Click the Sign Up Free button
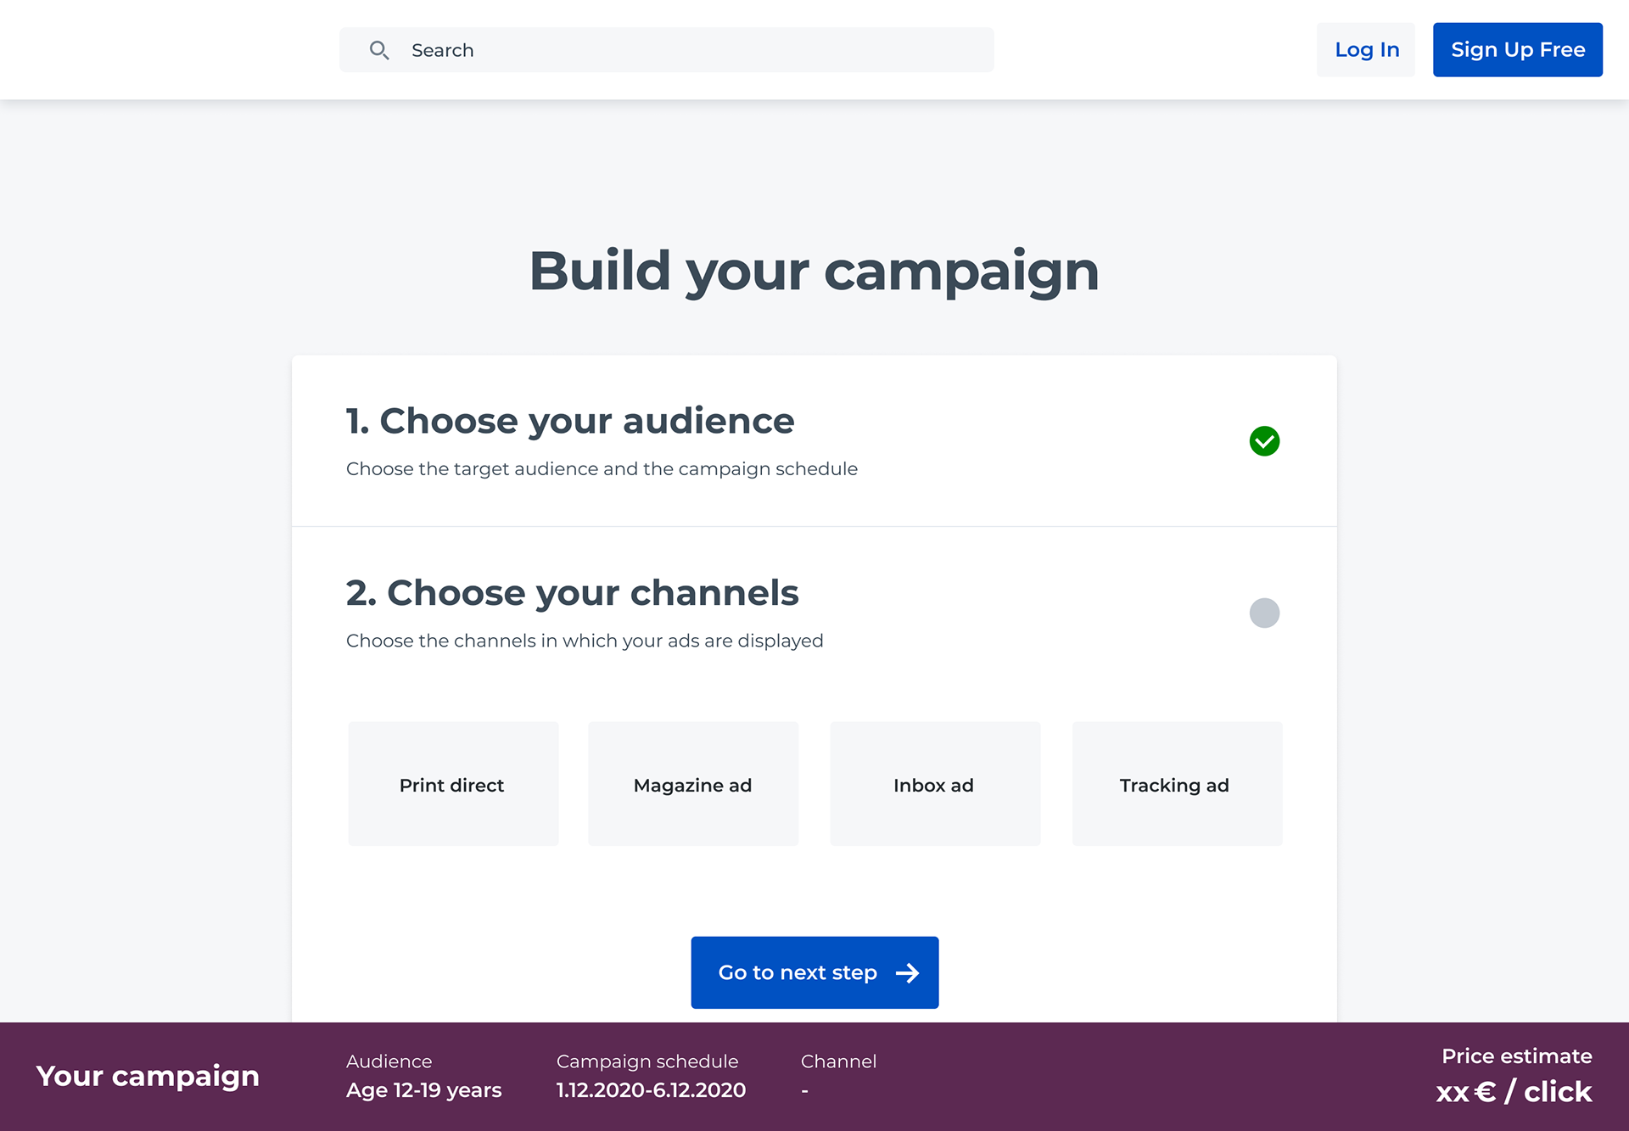 point(1517,50)
